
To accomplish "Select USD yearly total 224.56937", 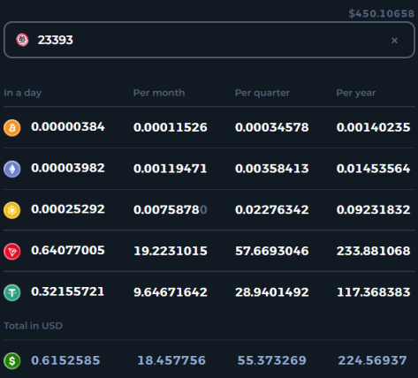I will [372, 360].
